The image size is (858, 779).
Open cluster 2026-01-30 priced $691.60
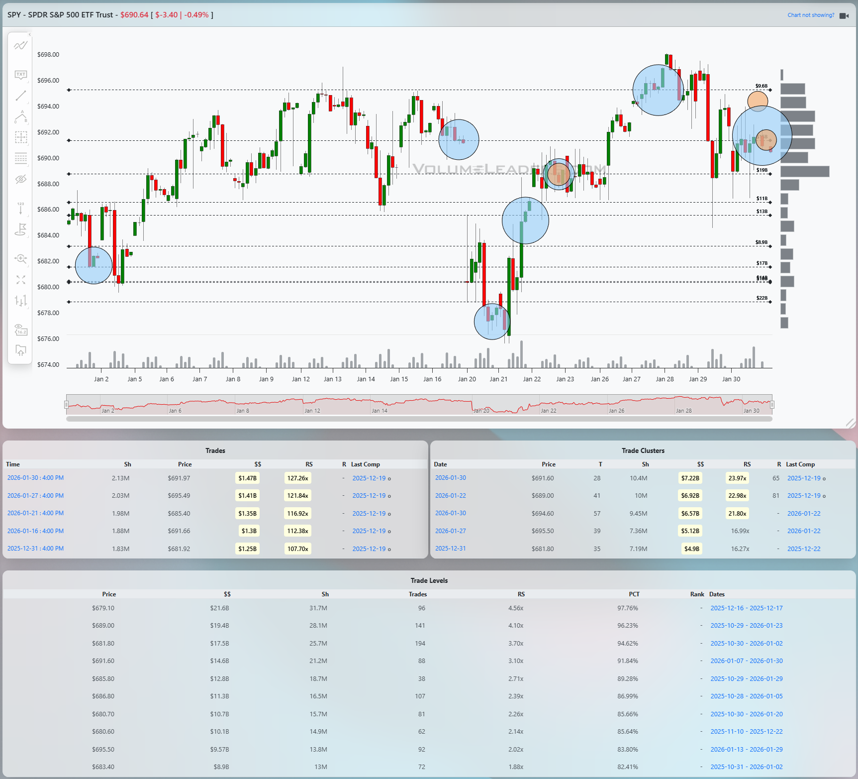coord(451,478)
